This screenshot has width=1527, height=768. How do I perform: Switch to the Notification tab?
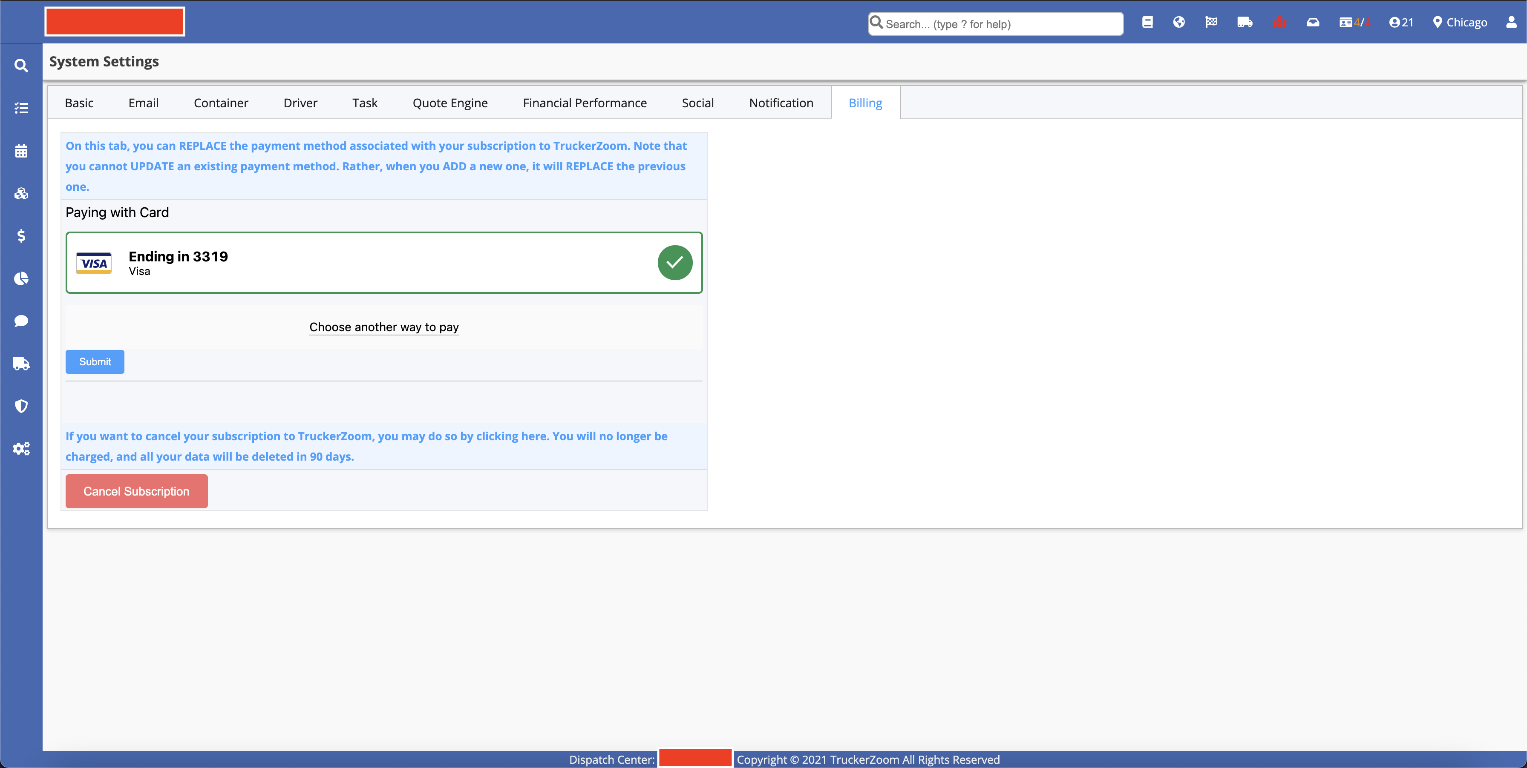tap(781, 103)
